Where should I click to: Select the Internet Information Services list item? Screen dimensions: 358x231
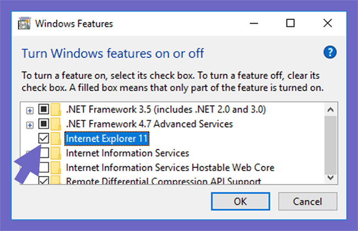(127, 153)
